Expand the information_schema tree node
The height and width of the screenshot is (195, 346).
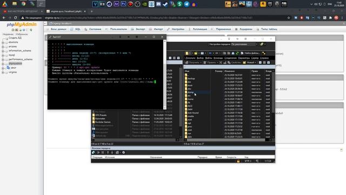pyautogui.click(x=3, y=51)
